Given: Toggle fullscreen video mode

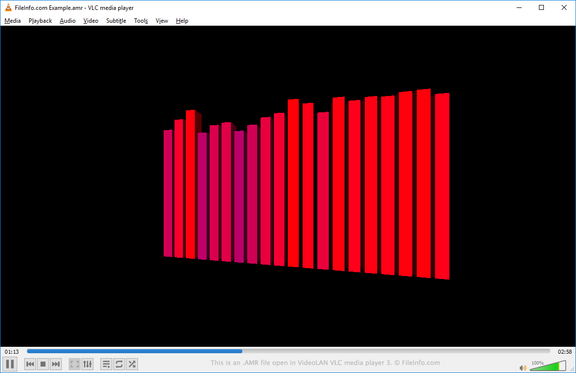Looking at the screenshot, I should 75,364.
